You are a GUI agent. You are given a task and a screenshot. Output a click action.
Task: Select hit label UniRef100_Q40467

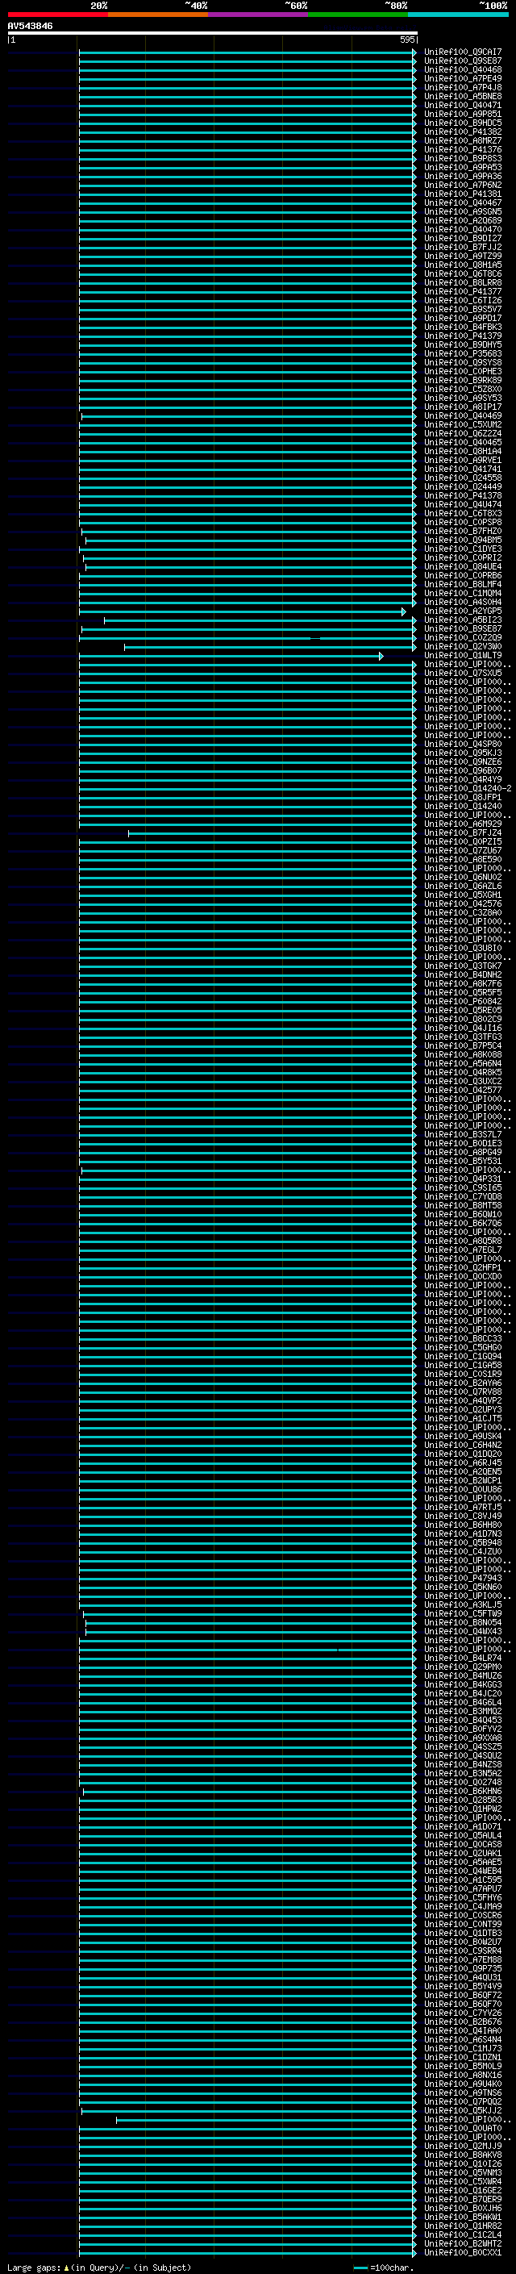point(462,203)
